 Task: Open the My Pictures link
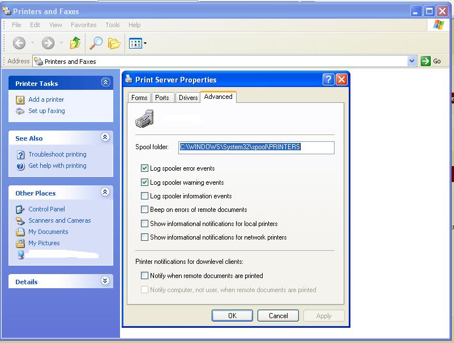pos(44,243)
